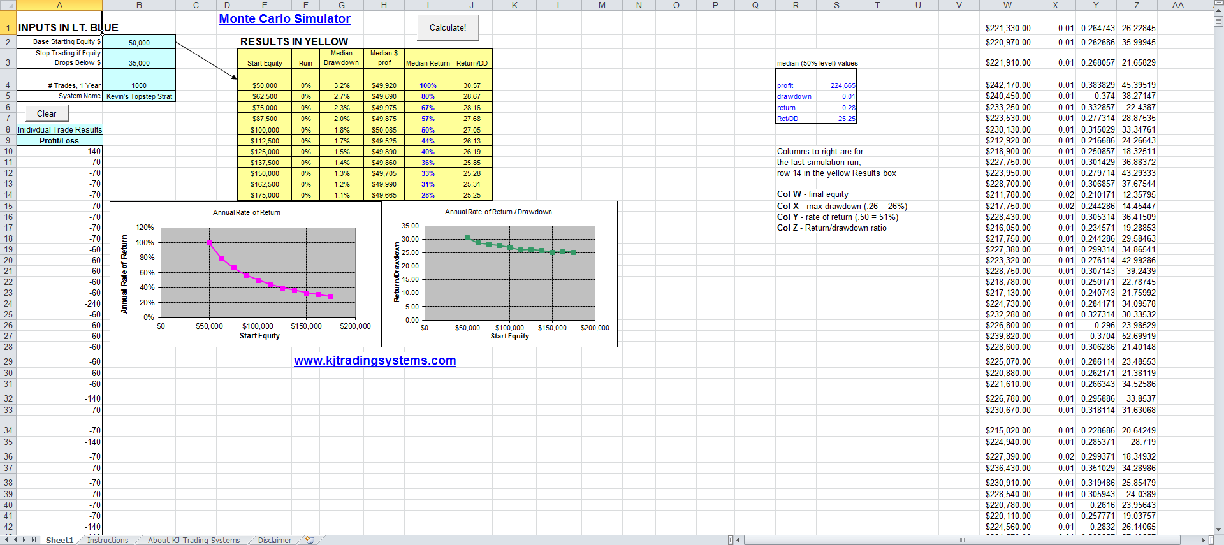Click the drawdown label in median box

(794, 97)
